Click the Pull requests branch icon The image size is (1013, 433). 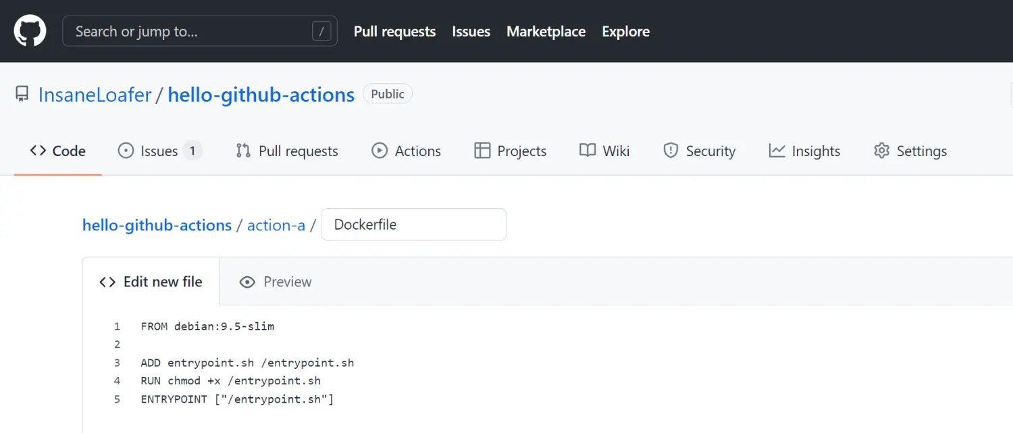(243, 151)
